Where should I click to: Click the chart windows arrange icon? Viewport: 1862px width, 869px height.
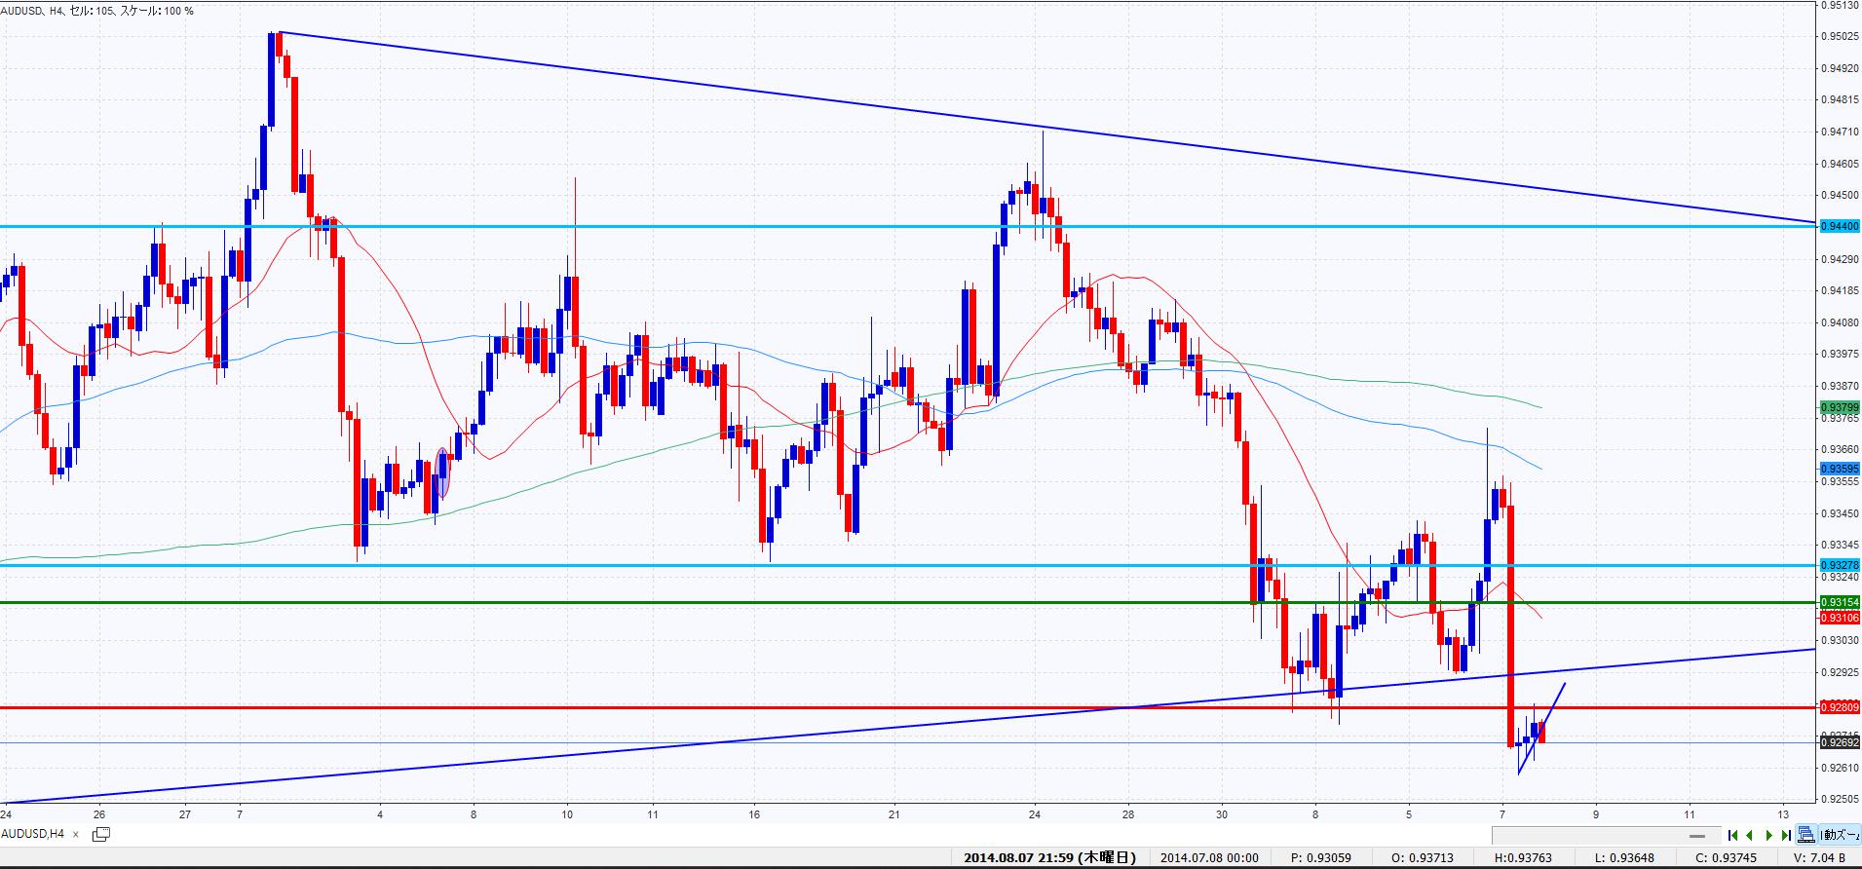click(1806, 835)
